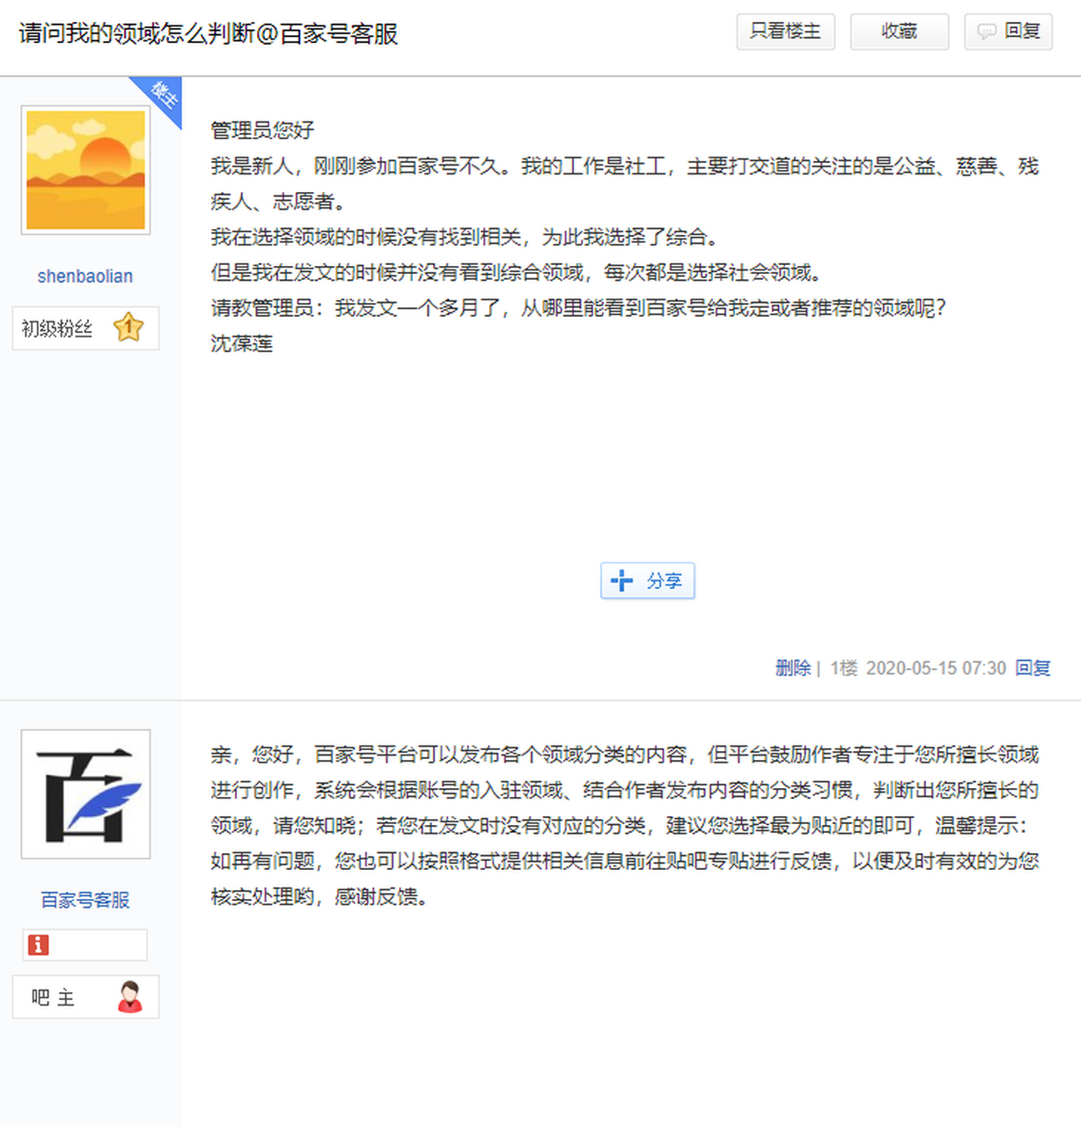
Task: Click the line starting 我在选择领域的时候
Action: coord(467,237)
